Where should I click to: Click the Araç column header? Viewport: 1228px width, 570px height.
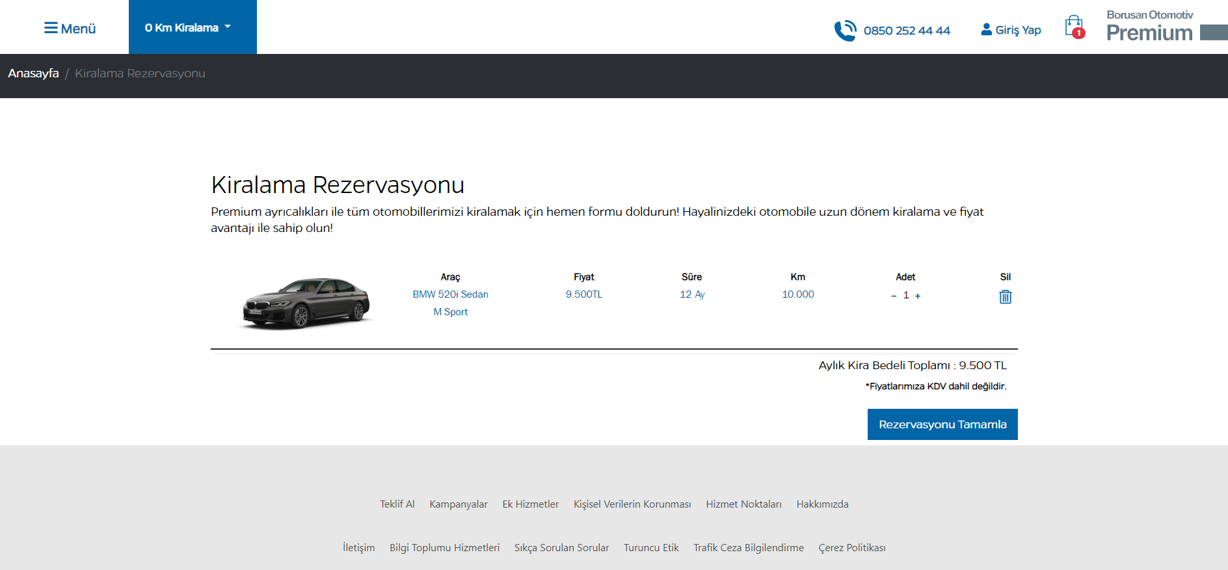pos(450,277)
